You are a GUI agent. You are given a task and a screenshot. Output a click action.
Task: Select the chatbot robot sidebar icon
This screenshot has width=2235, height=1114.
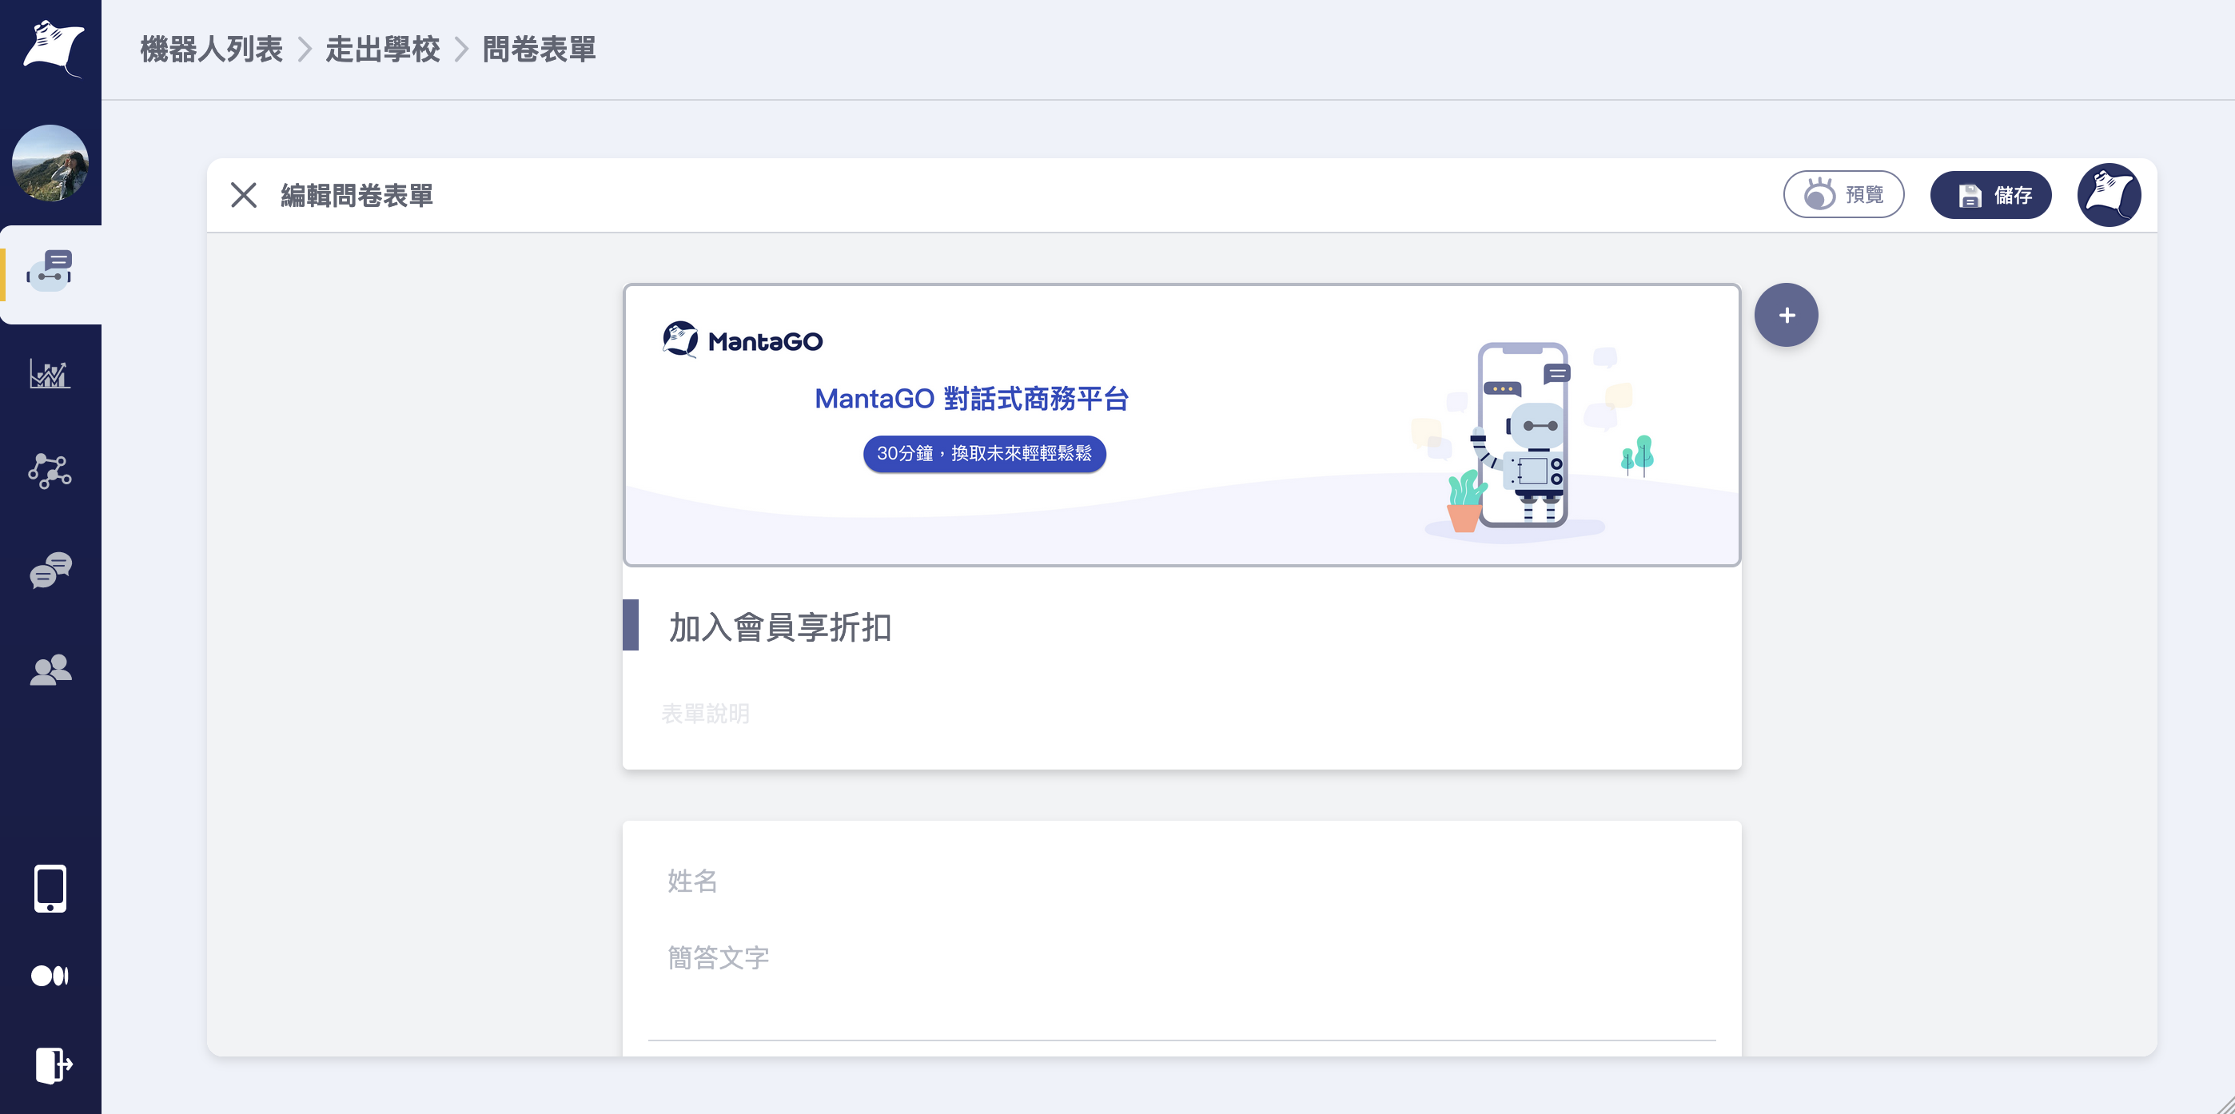point(50,271)
